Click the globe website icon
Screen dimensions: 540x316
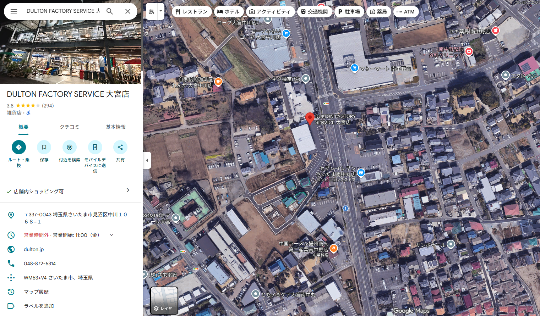point(11,249)
